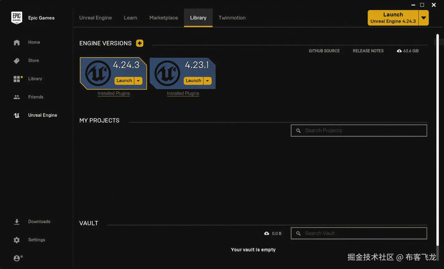Select Unreal Engine label in sidebar

coord(43,115)
